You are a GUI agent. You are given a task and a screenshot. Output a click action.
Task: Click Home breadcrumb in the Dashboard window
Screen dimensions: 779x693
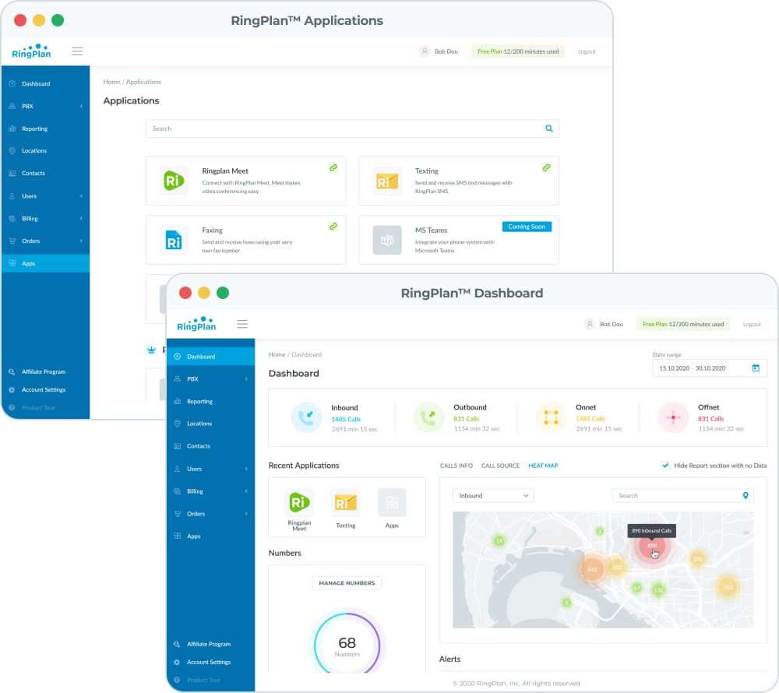(277, 354)
